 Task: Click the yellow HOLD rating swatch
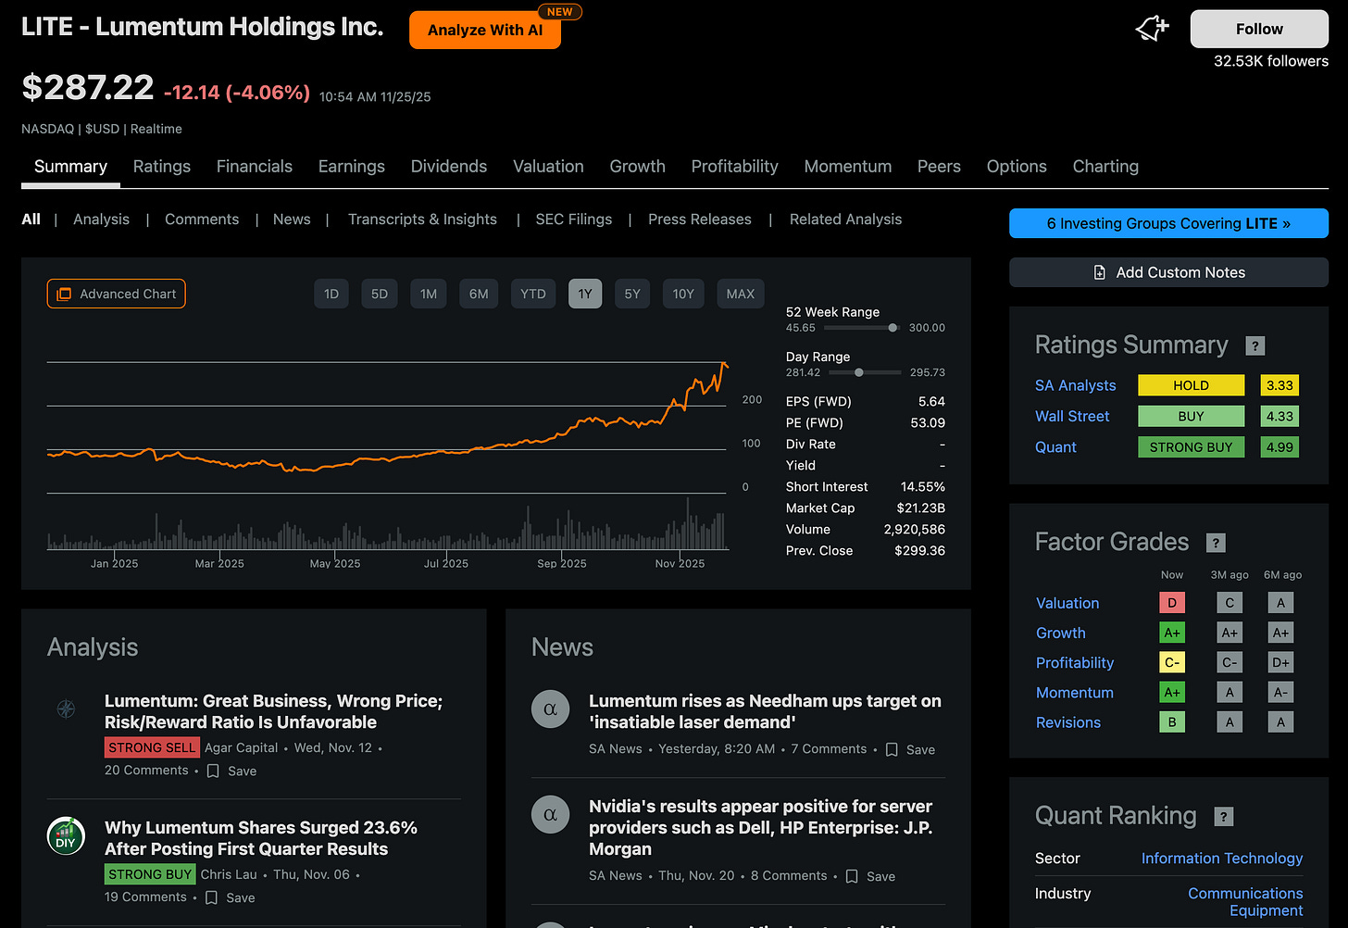[x=1191, y=385]
